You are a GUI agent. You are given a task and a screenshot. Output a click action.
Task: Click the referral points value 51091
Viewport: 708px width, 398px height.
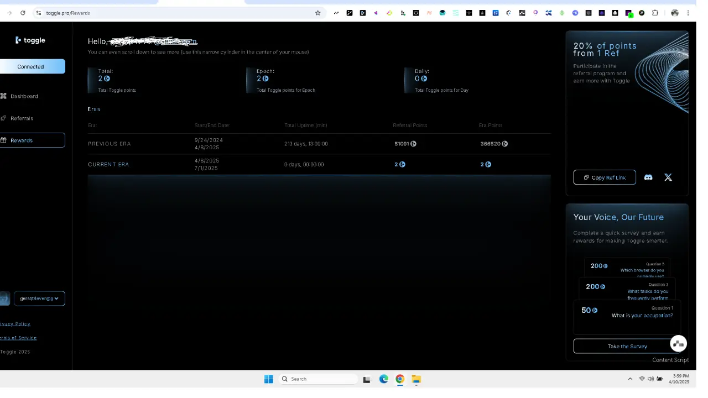click(x=402, y=144)
